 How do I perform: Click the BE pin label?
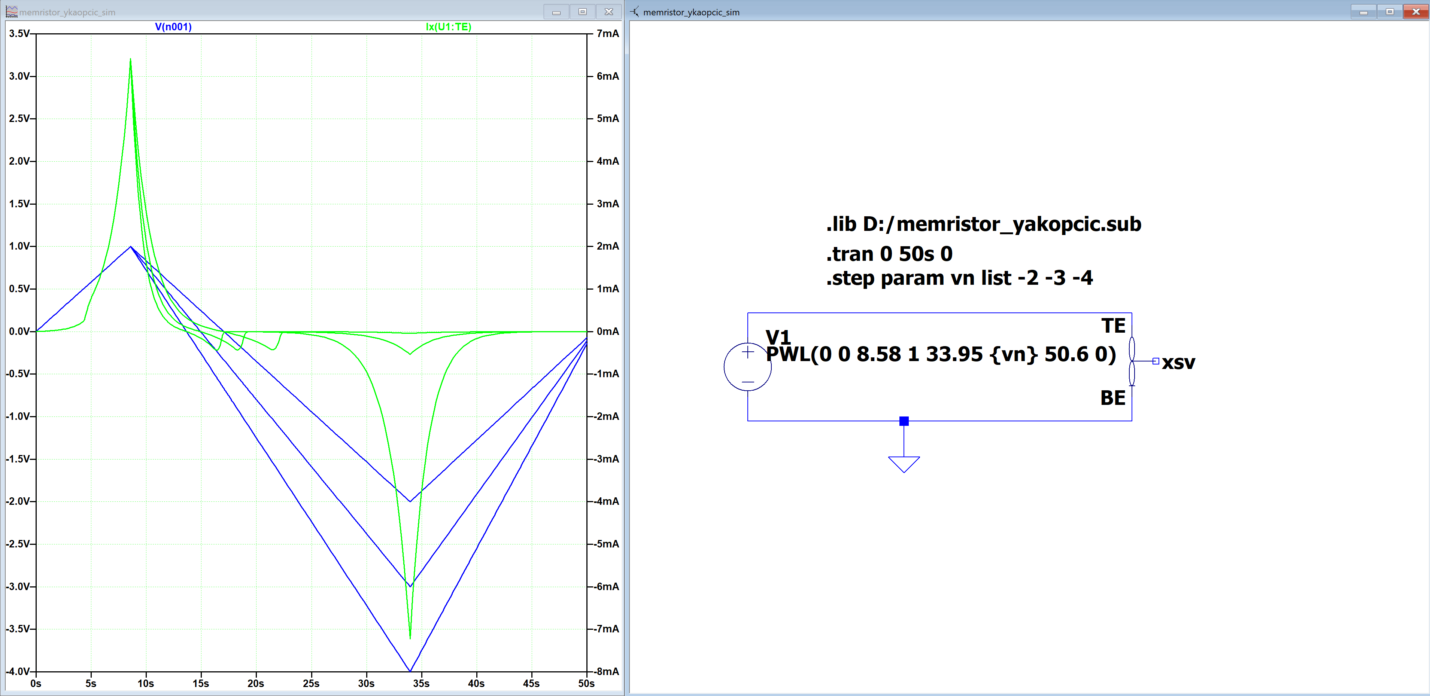(x=1112, y=398)
